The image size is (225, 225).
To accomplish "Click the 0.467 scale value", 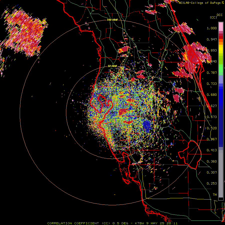I will pos(212,139).
